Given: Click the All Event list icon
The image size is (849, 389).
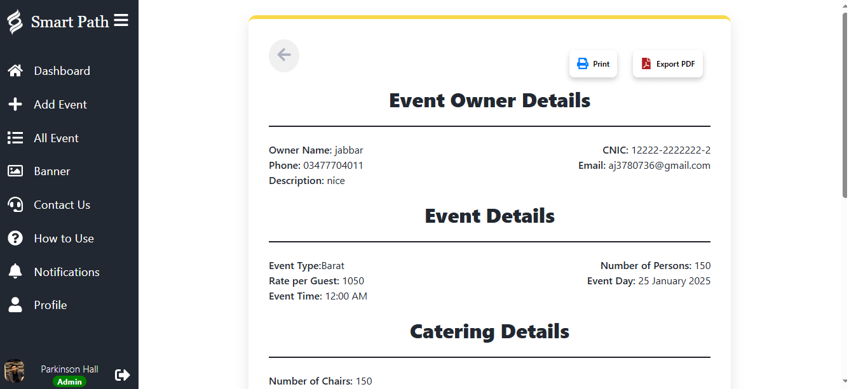Looking at the screenshot, I should point(15,138).
